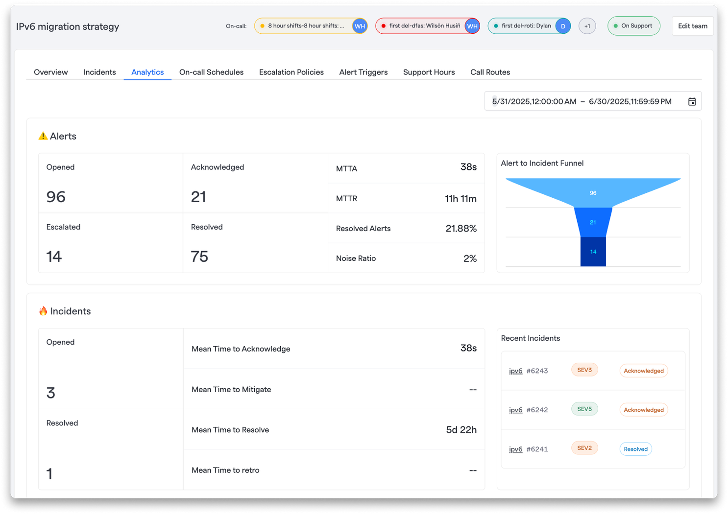Click the IPv6 migration strategy title
This screenshot has height=514, width=728.
point(68,26)
